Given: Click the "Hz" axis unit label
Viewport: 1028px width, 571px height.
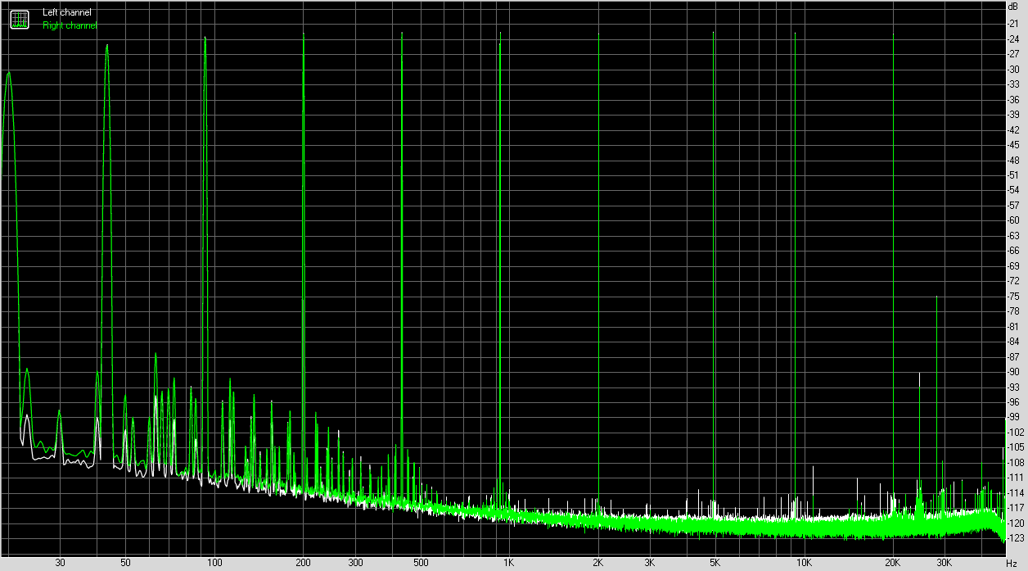Looking at the screenshot, I should (1013, 563).
